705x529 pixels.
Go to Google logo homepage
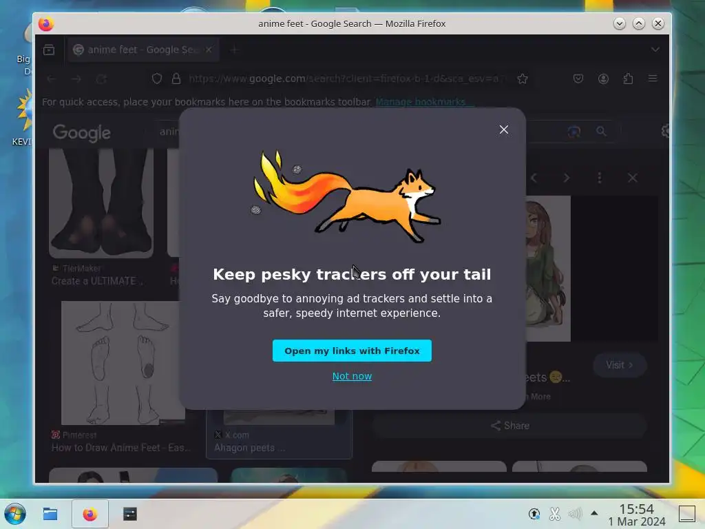coord(81,133)
